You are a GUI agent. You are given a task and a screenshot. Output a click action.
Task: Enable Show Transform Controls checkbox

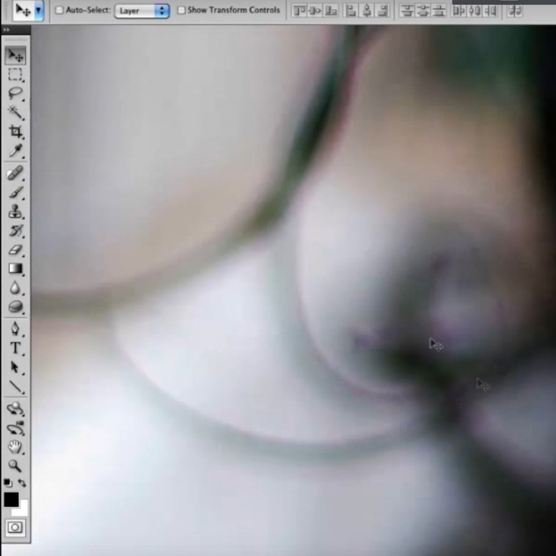coord(181,10)
